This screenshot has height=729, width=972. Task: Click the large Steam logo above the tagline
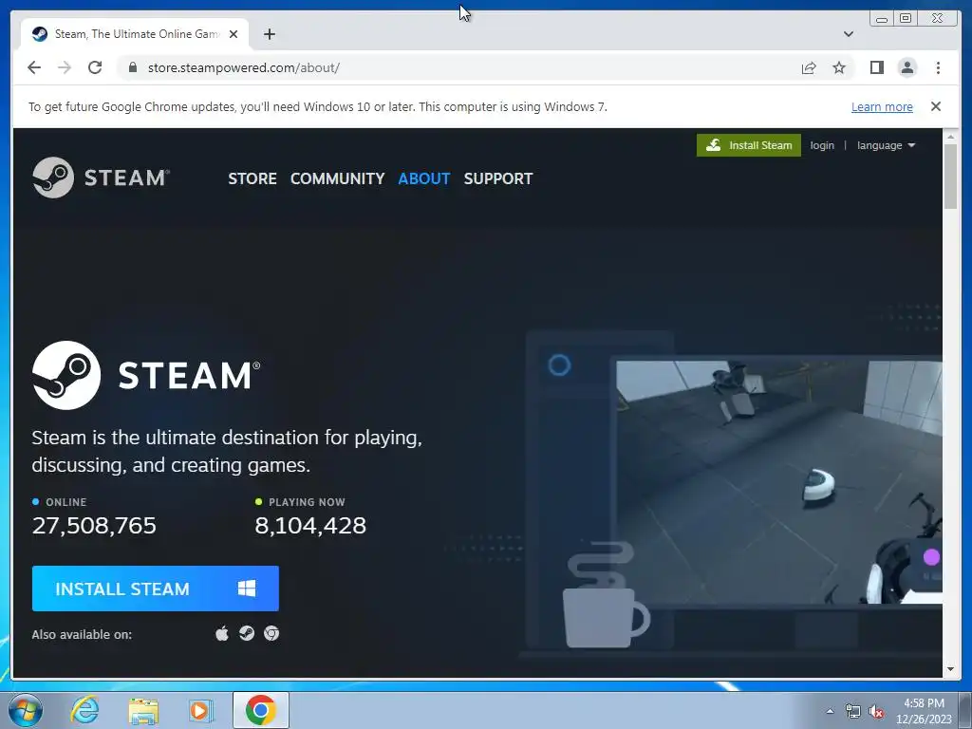146,375
